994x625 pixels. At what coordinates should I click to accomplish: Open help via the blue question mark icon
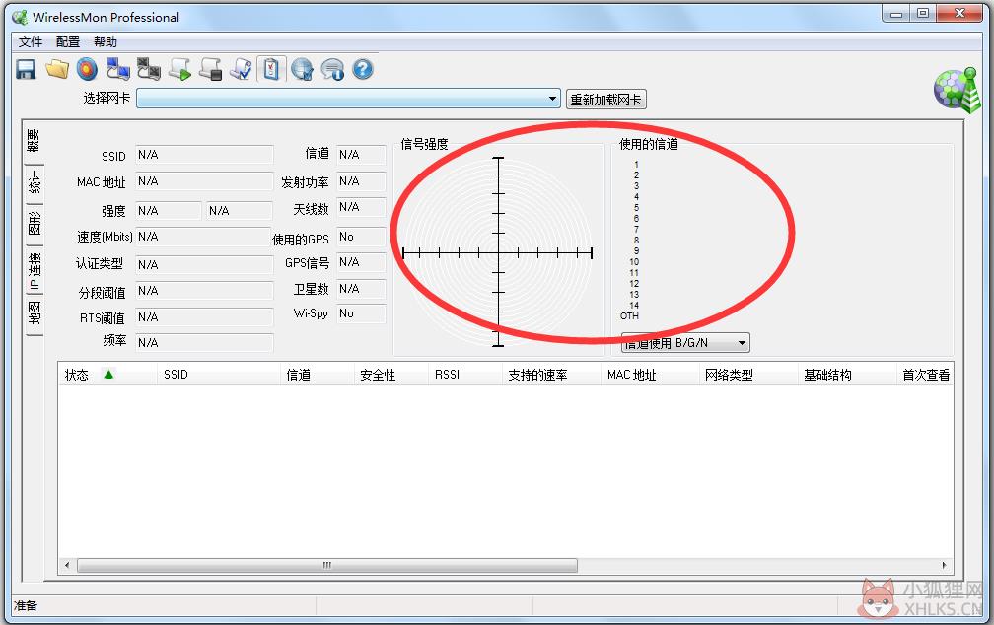(x=363, y=69)
